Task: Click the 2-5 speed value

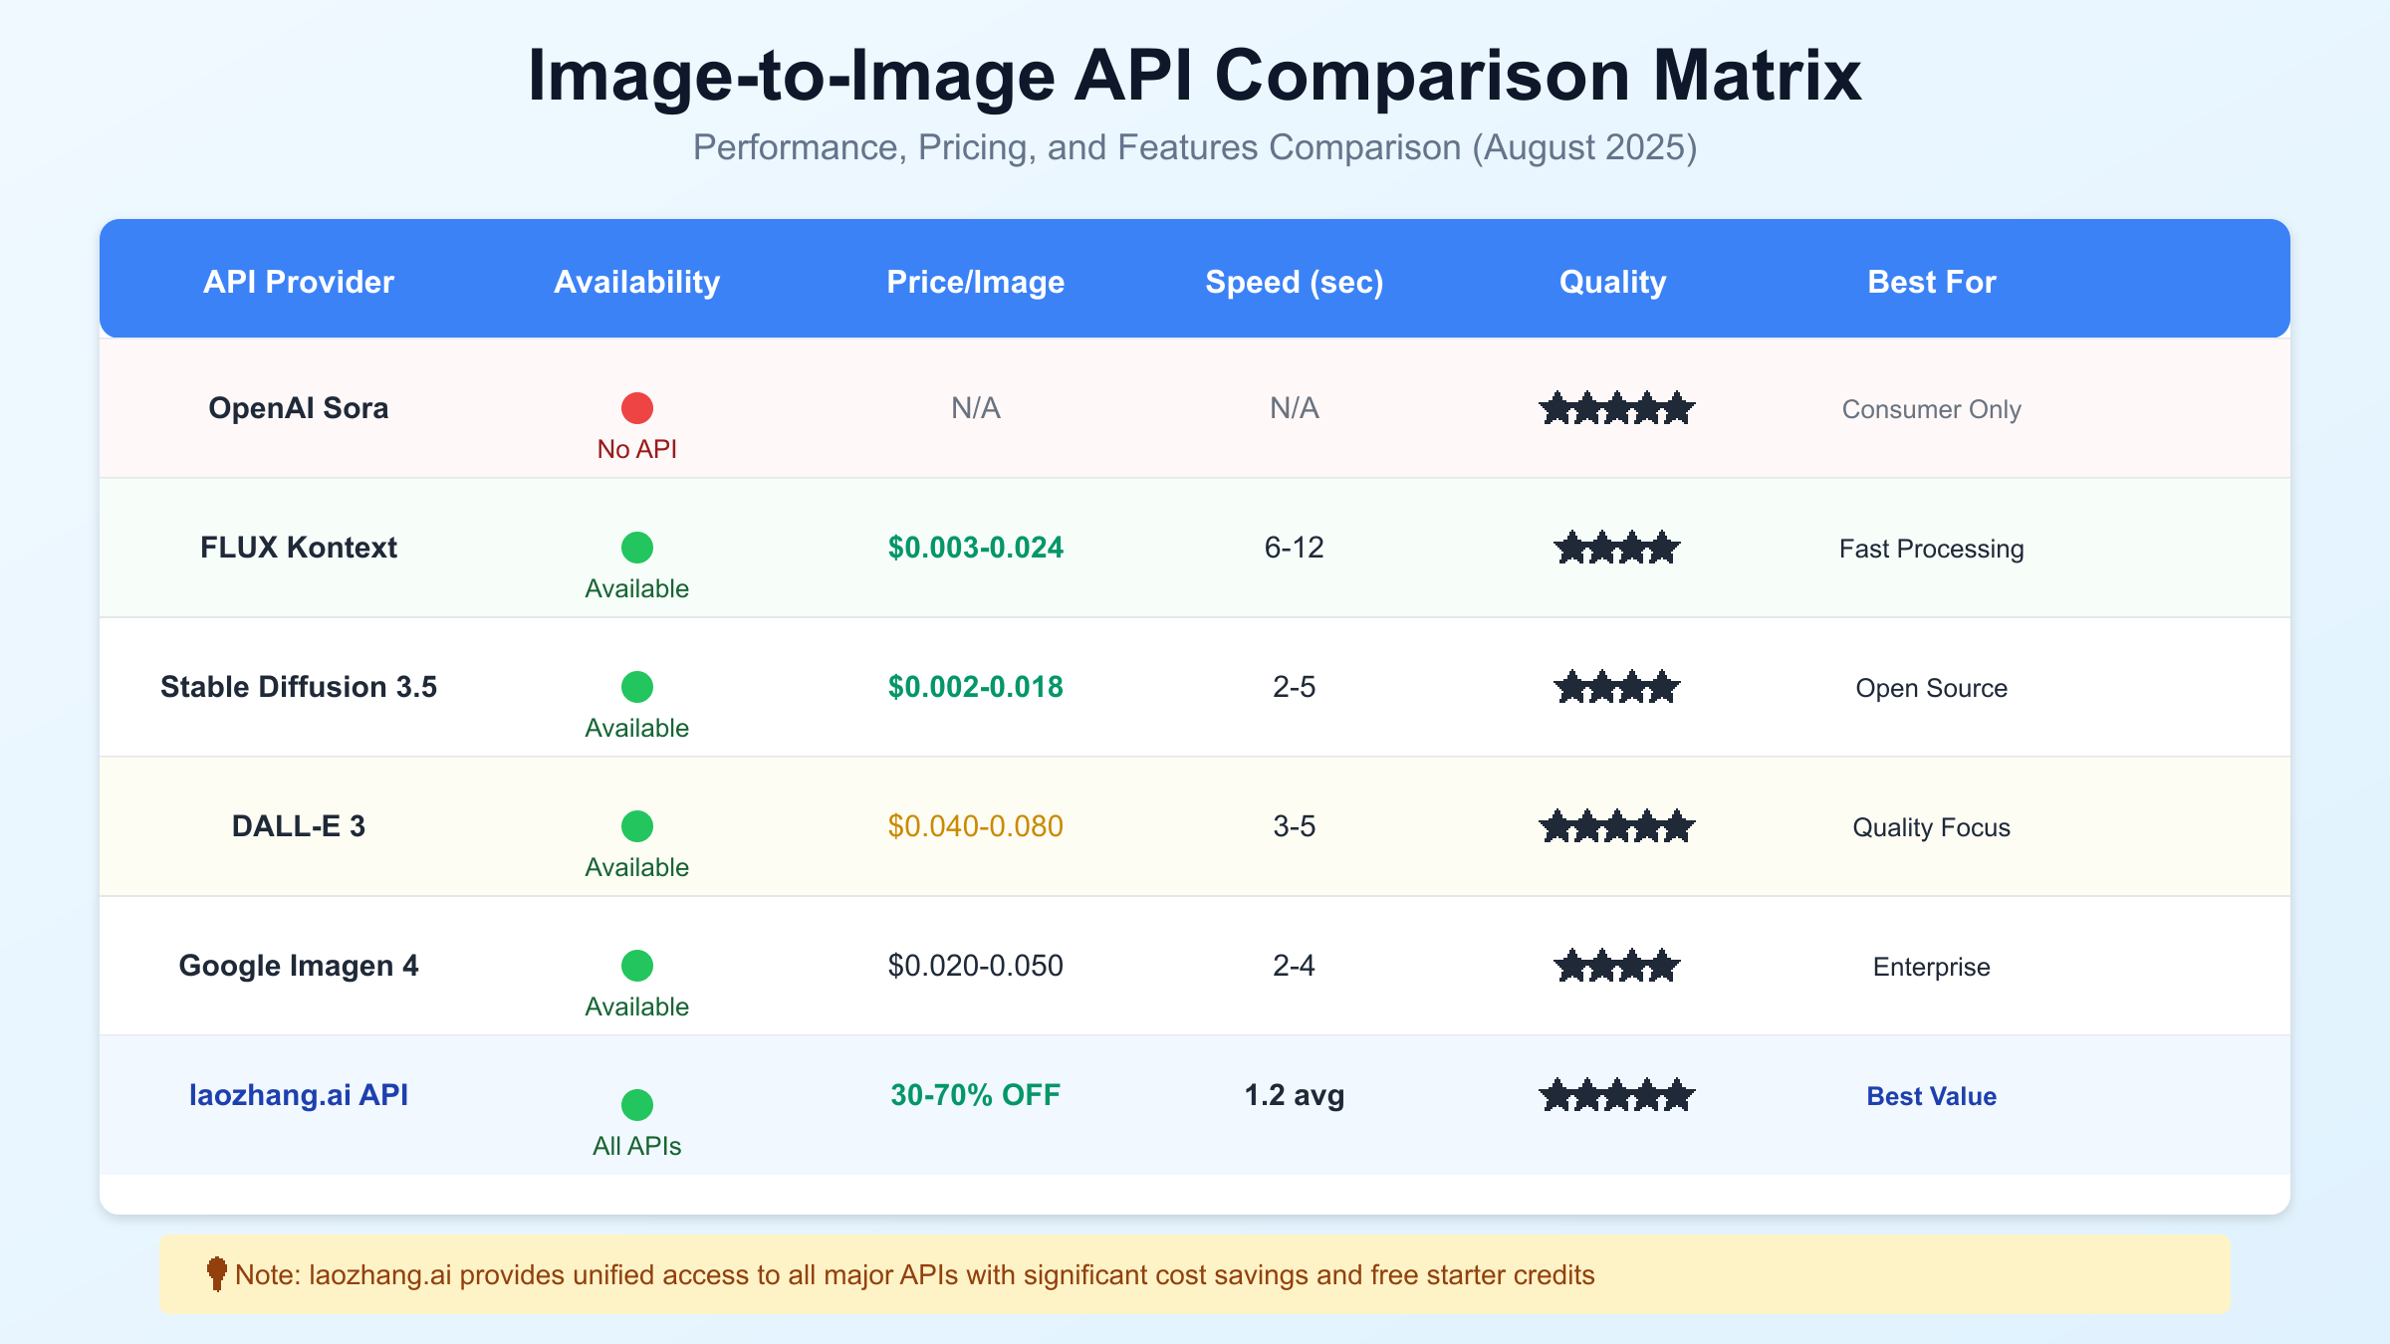Action: click(x=1295, y=687)
